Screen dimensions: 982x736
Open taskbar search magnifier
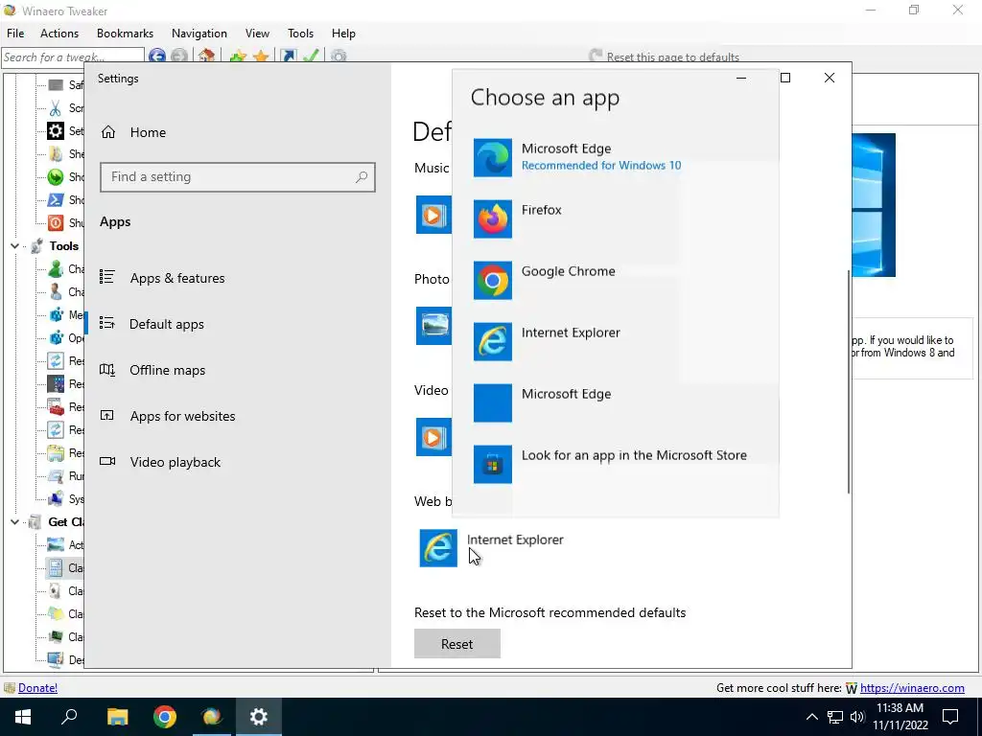[x=69, y=717]
